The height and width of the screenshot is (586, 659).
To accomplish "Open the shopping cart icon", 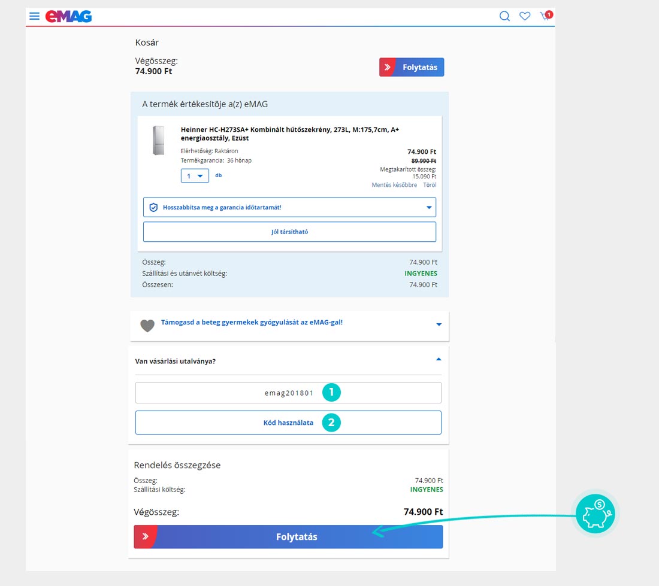I will [x=545, y=16].
